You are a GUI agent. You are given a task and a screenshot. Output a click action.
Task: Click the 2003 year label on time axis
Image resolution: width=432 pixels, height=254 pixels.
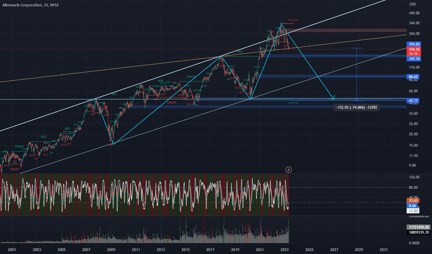[x=37, y=249]
